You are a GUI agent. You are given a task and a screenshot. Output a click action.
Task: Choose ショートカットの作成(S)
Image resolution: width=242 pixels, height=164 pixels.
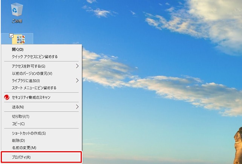coord(41,133)
